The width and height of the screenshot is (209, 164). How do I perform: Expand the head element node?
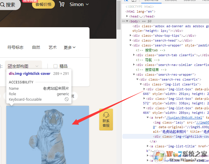coord(127,16)
